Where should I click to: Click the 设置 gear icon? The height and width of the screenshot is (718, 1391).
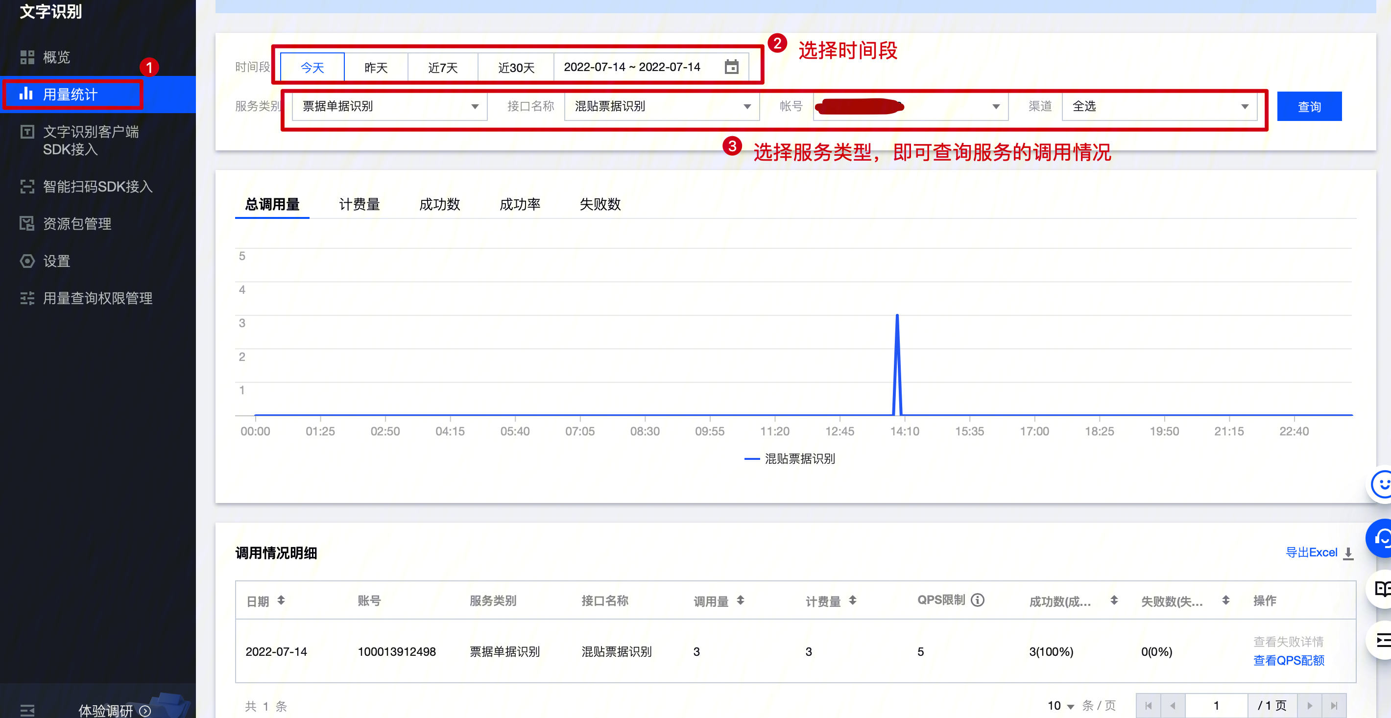click(27, 261)
